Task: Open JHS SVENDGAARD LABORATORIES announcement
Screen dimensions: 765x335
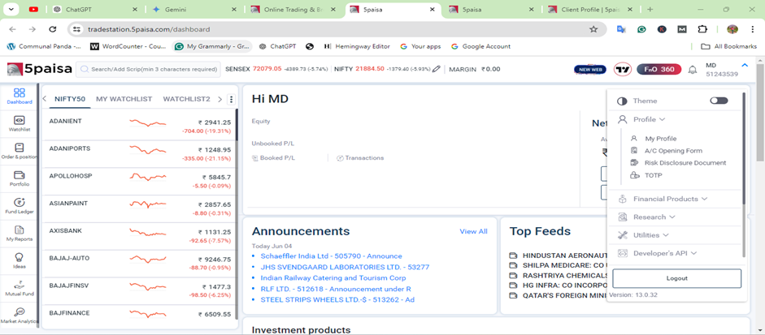Action: tap(345, 267)
